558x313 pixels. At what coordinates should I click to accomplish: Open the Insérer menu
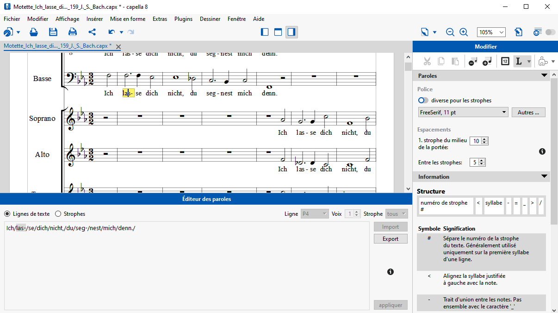tap(94, 19)
